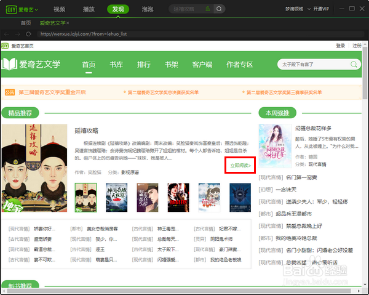Open 第三届爱奇艺文学奖重金开启 announcement
This screenshot has height=295, width=369.
[52, 92]
